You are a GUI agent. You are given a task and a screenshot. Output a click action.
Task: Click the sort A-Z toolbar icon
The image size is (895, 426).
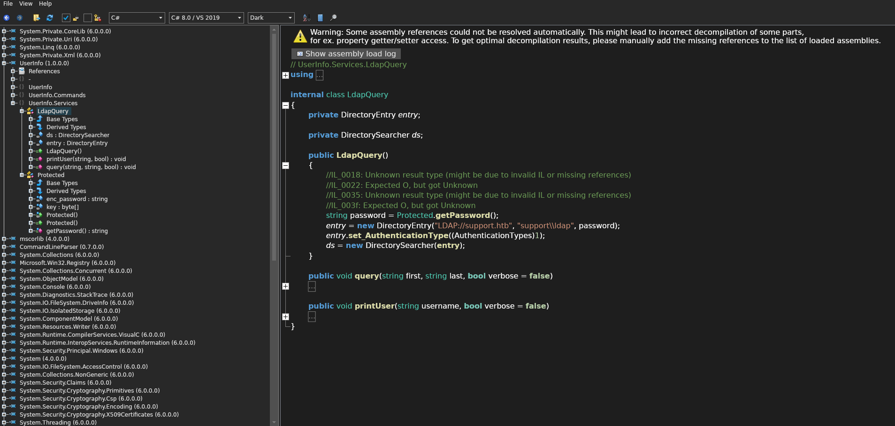pyautogui.click(x=306, y=18)
